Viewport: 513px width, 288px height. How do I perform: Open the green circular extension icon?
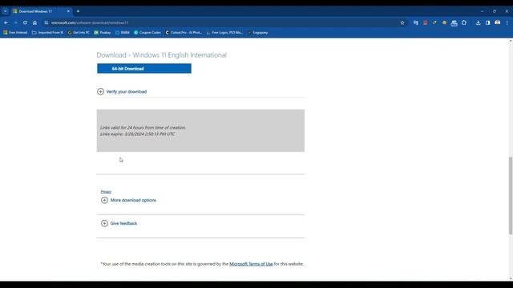pos(434,23)
